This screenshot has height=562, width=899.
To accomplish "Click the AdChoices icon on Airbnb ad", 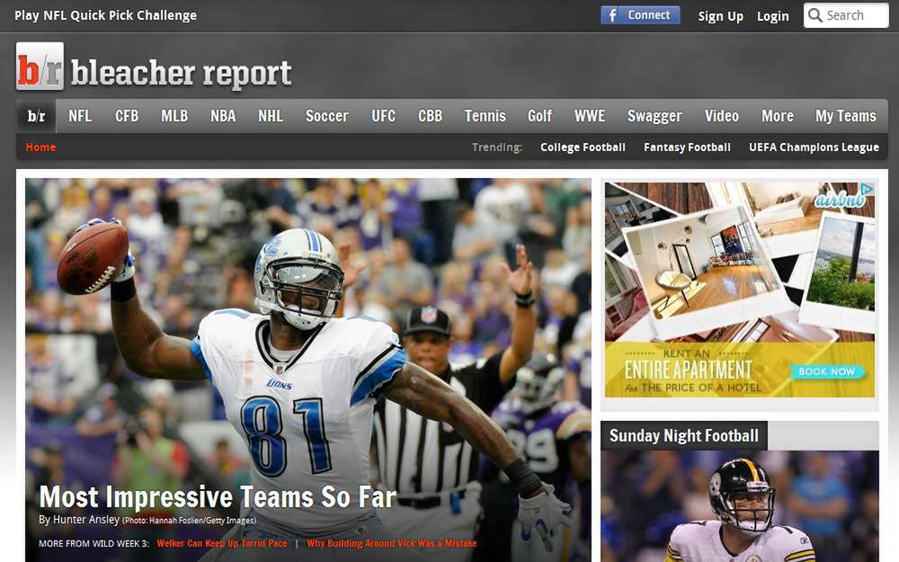I will pyautogui.click(x=868, y=189).
